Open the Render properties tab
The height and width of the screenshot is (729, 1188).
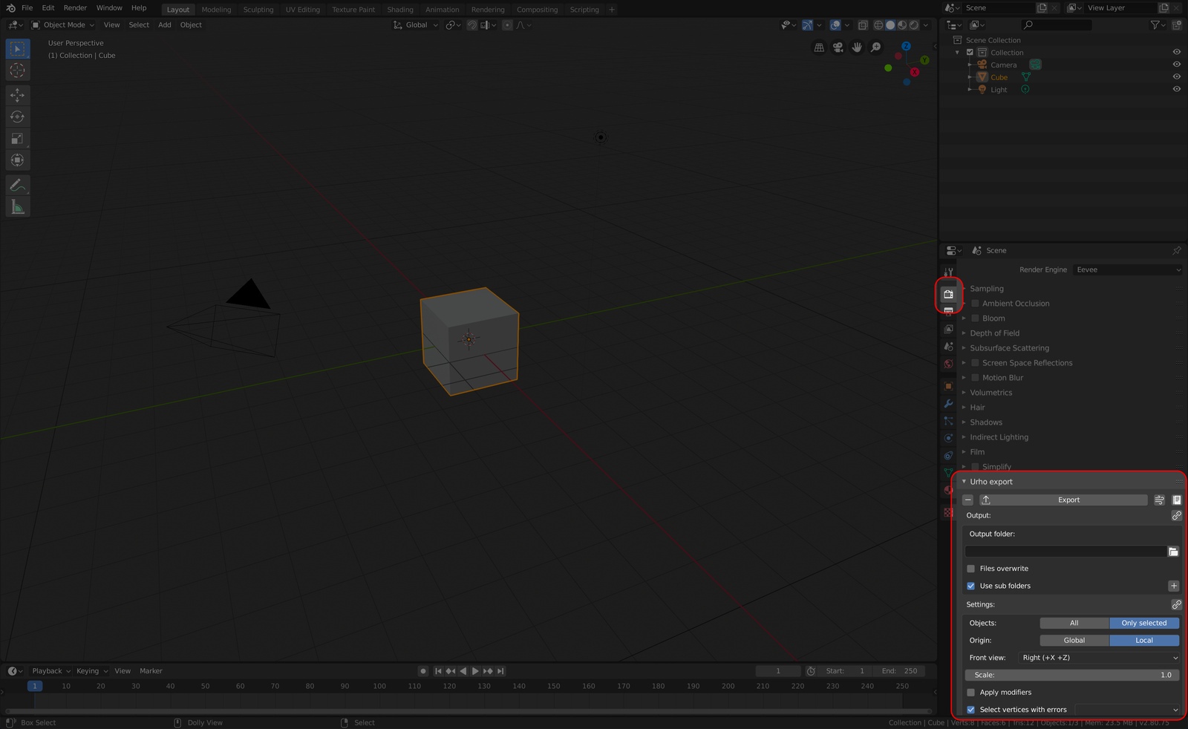(x=948, y=294)
